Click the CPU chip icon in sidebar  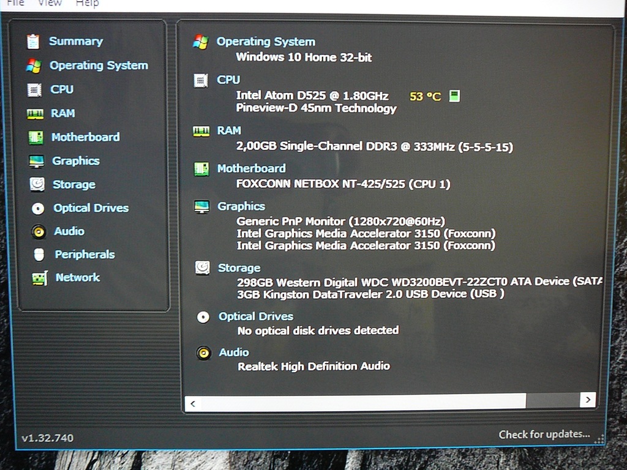pos(34,90)
